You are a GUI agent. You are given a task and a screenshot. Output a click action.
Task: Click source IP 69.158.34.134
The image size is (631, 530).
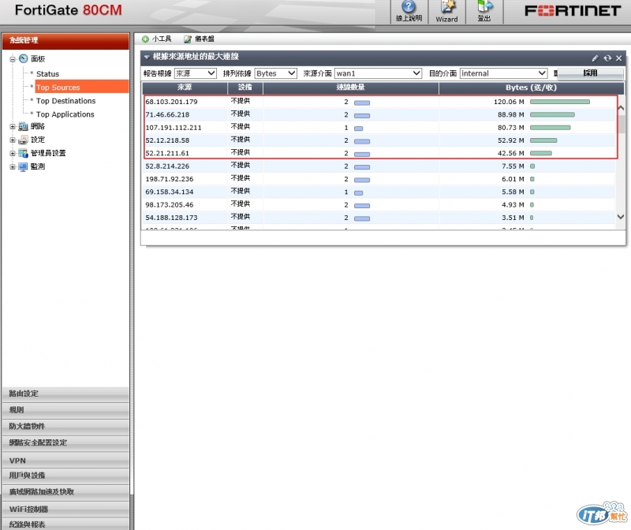(170, 192)
